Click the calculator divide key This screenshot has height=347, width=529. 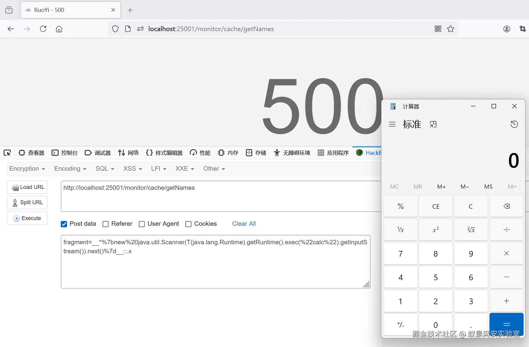507,230
